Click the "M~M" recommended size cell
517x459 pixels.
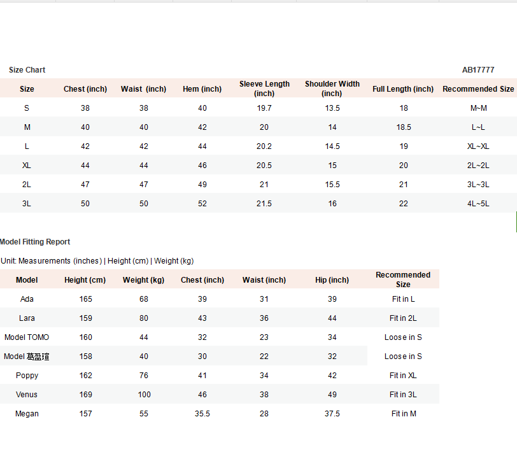point(478,108)
